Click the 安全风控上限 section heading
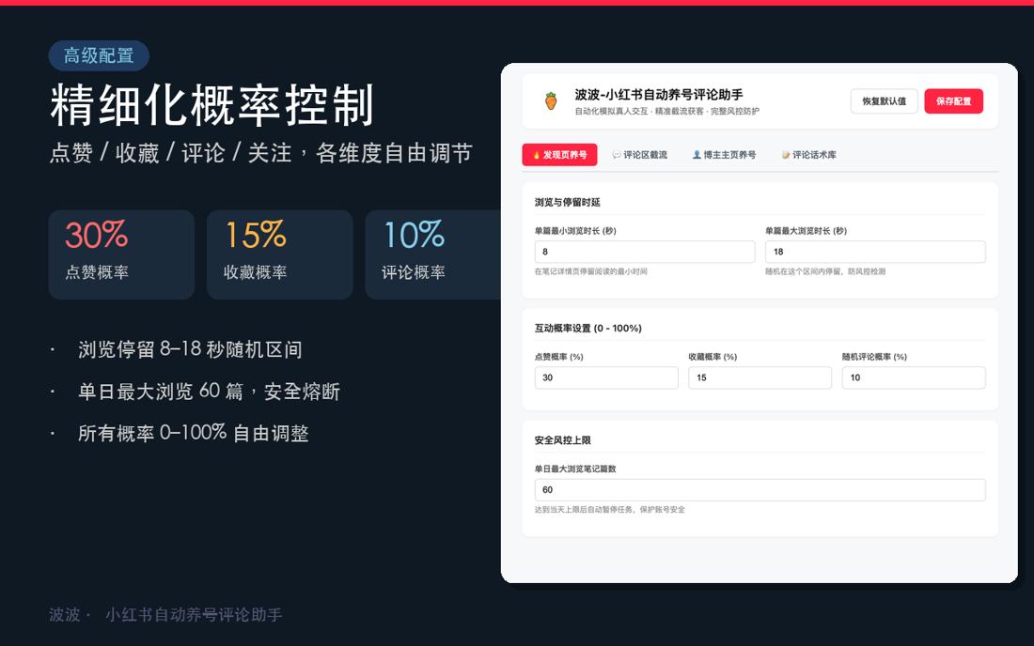 coord(562,439)
